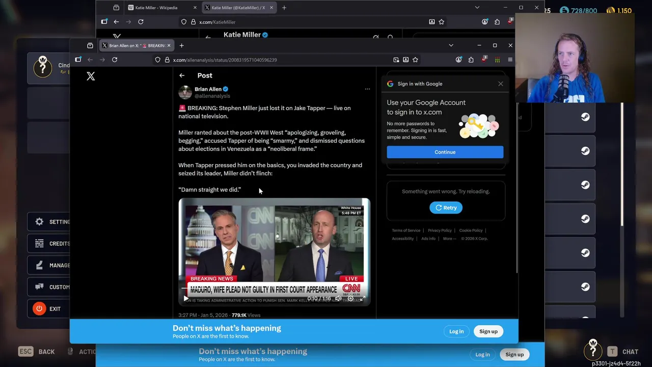Viewport: 652px width, 367px height.
Task: Open game Chat prompt
Action: tap(622, 352)
